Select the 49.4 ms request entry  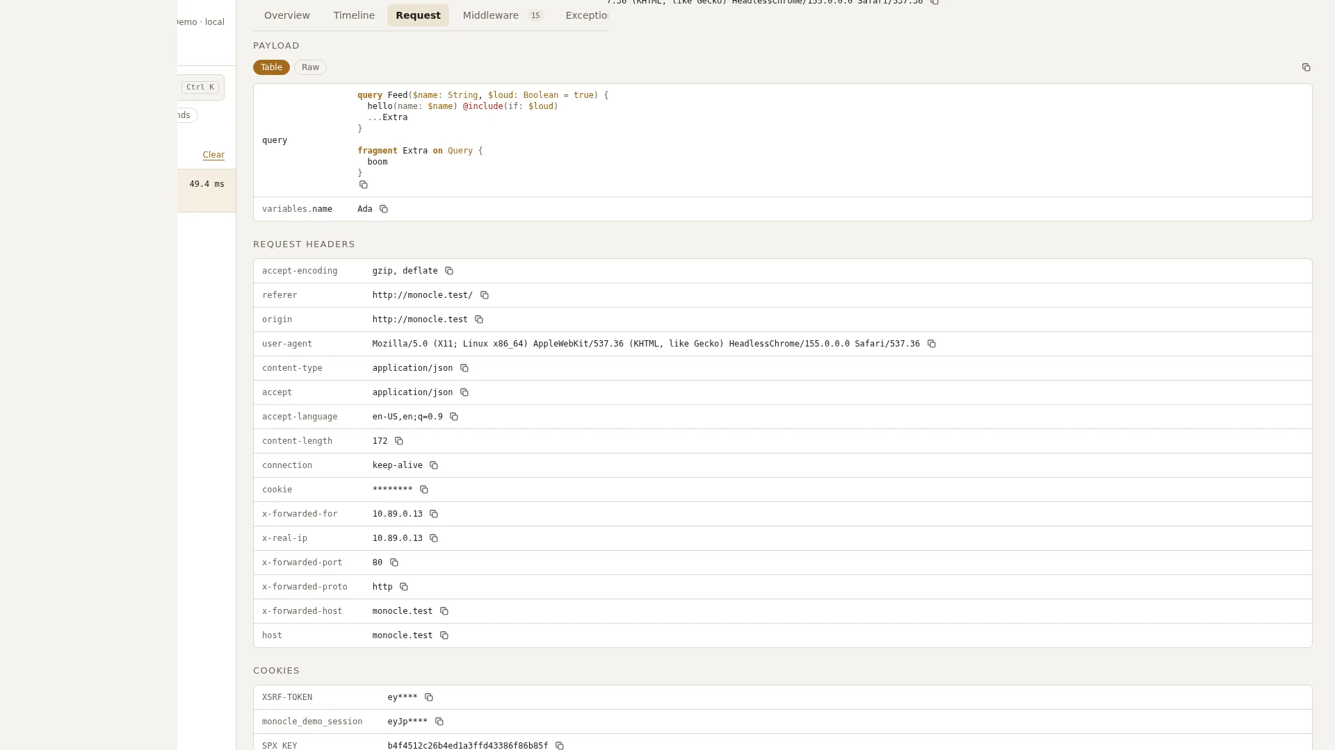point(207,190)
